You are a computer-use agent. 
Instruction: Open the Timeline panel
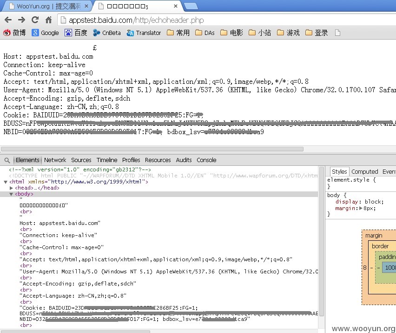coord(107,160)
